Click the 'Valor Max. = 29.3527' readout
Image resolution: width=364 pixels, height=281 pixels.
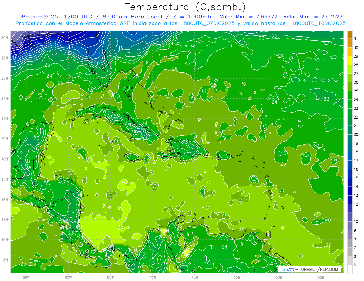[313, 17]
